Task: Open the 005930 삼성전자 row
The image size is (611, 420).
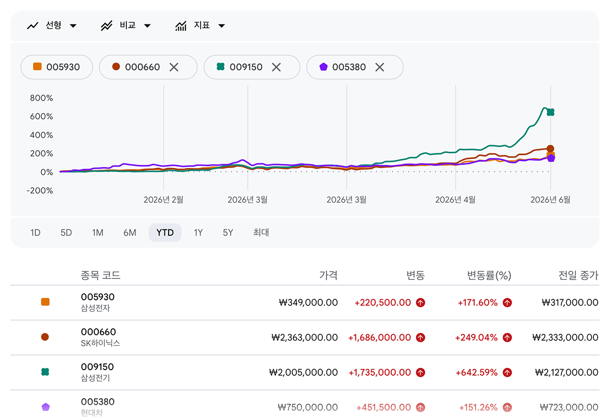Action: tap(304, 302)
